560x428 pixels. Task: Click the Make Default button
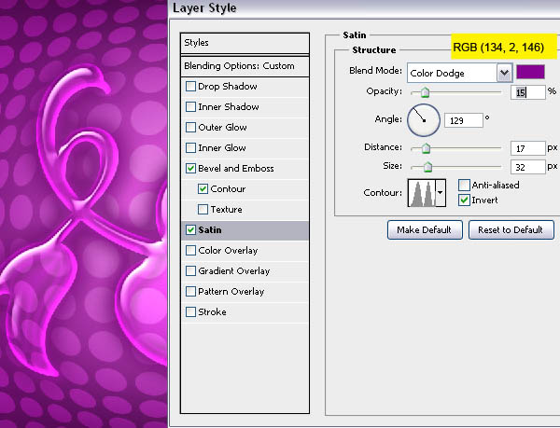coord(424,229)
